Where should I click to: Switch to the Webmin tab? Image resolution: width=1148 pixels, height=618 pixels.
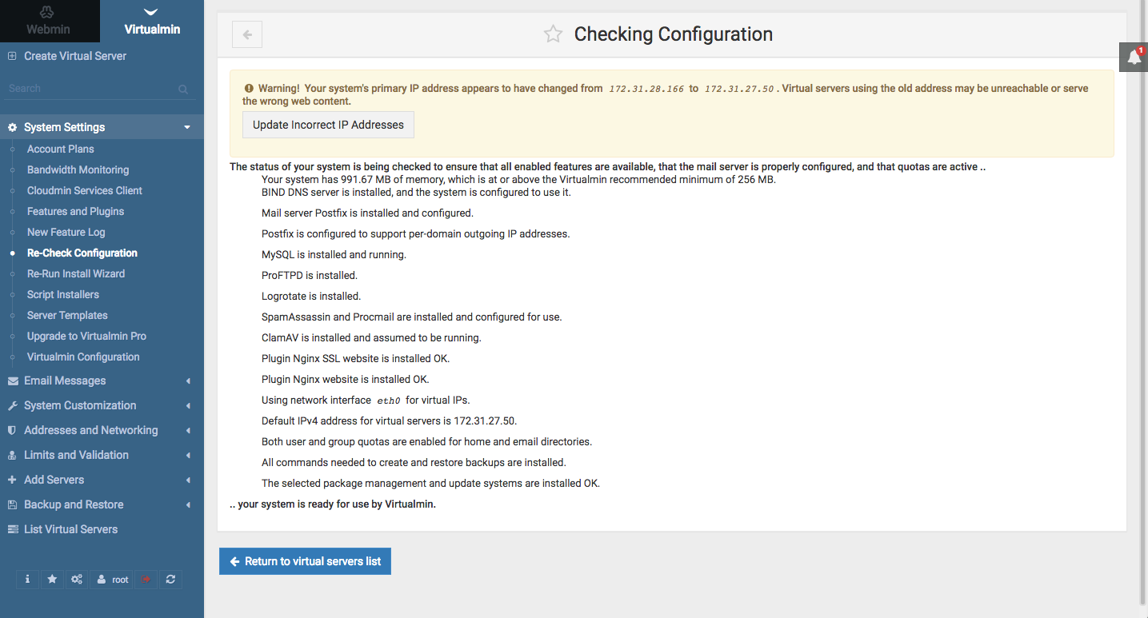coord(50,22)
